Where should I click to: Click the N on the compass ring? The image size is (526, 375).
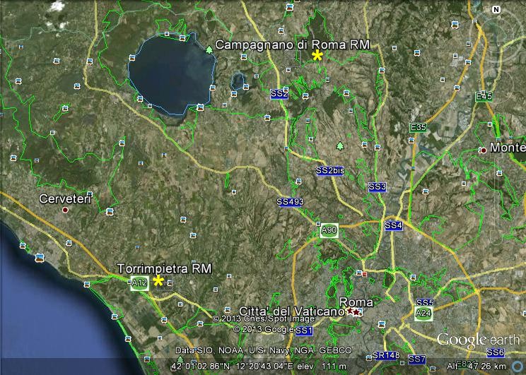[x=496, y=10]
